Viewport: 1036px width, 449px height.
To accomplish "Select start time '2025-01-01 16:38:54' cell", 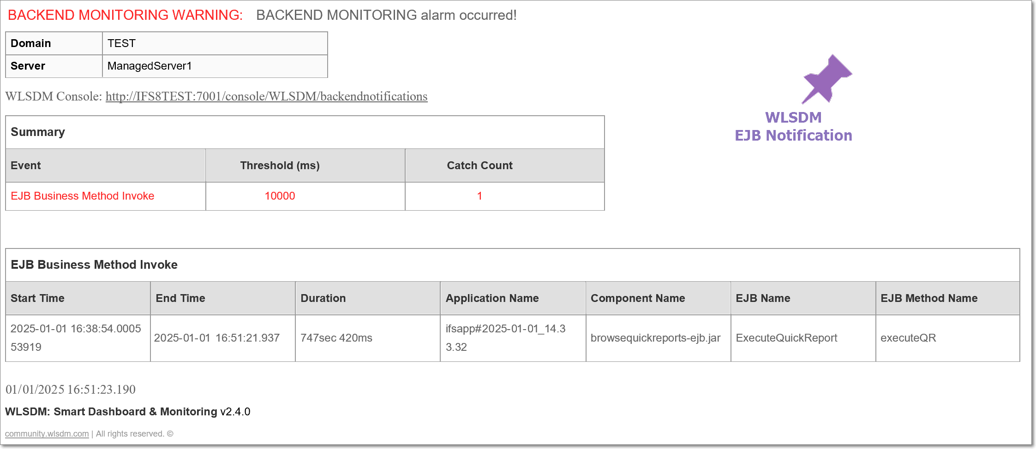I will (x=78, y=338).
